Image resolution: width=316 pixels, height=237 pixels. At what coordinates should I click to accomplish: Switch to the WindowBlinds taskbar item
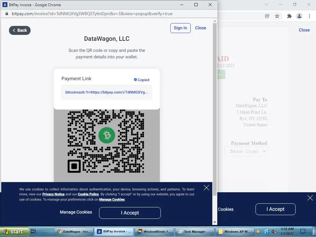tap(154, 231)
